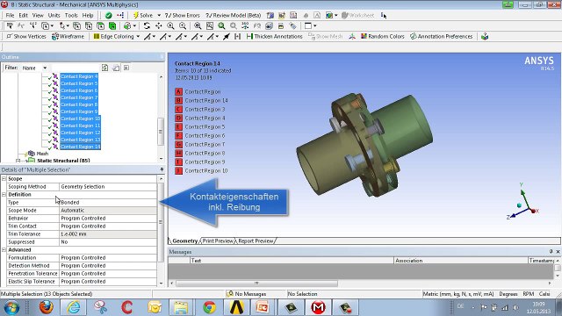
Task: Collapse the Scope section in Details
Action: [x=4, y=178]
